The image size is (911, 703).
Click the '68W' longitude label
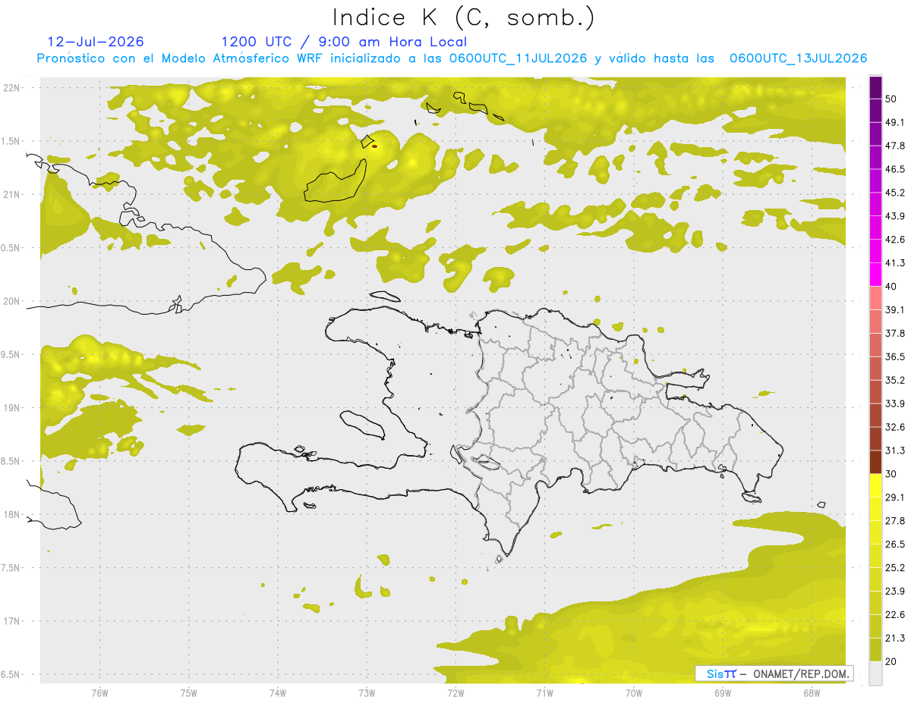pos(811,693)
